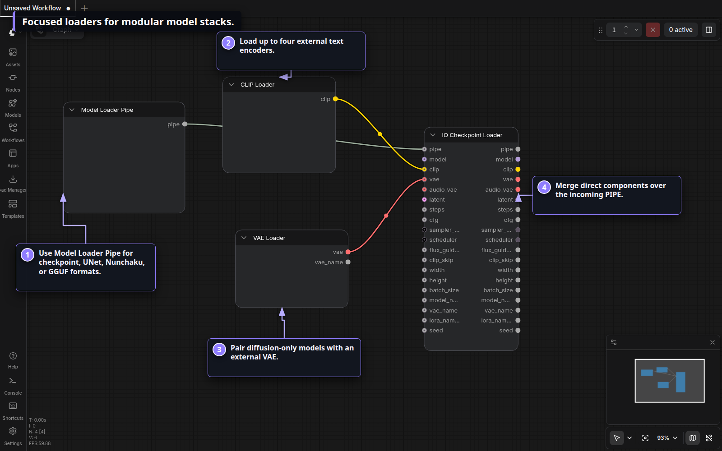Viewport: 722px width, 451px height.
Task: Click the pipe output port on Model Loader Pipe
Action: click(x=185, y=124)
